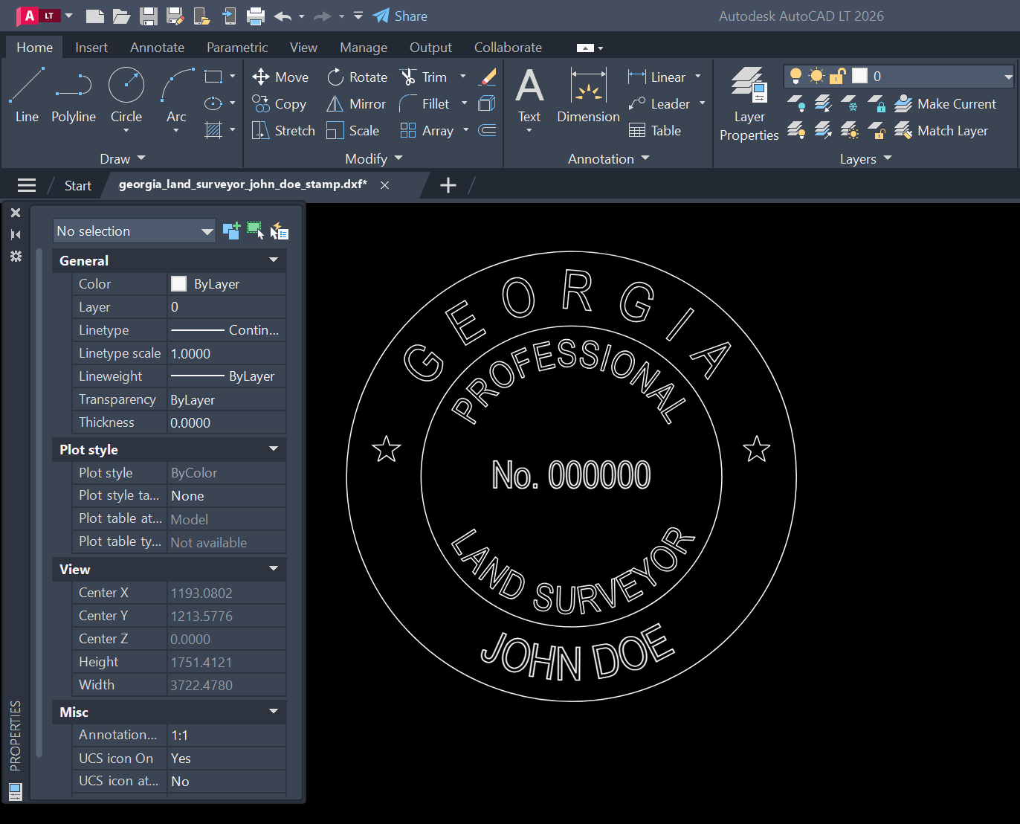
Task: Click the Quick Select icon in Properties
Action: (279, 231)
